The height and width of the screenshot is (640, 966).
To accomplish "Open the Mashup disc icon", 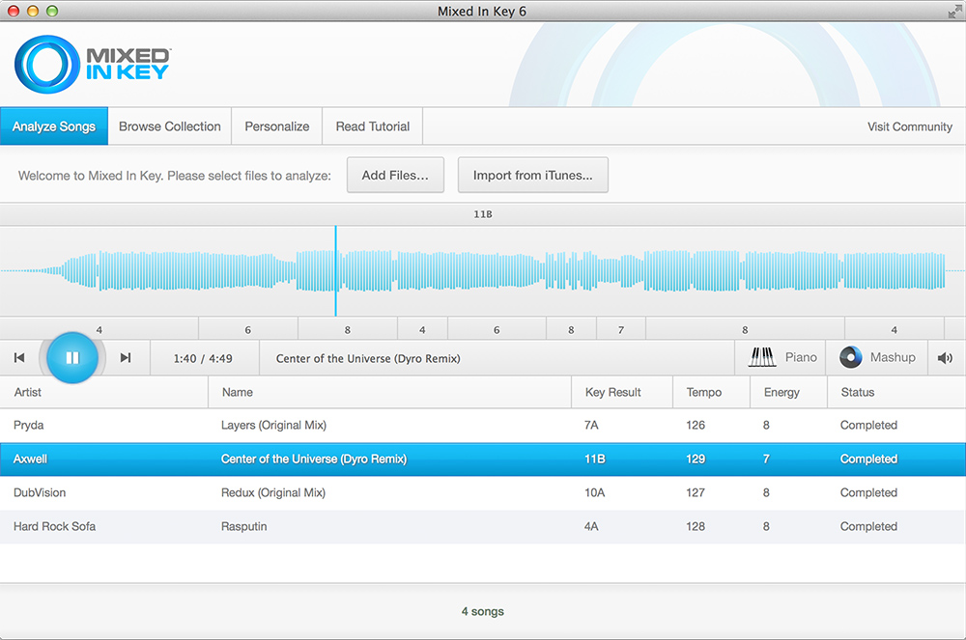I will click(850, 357).
